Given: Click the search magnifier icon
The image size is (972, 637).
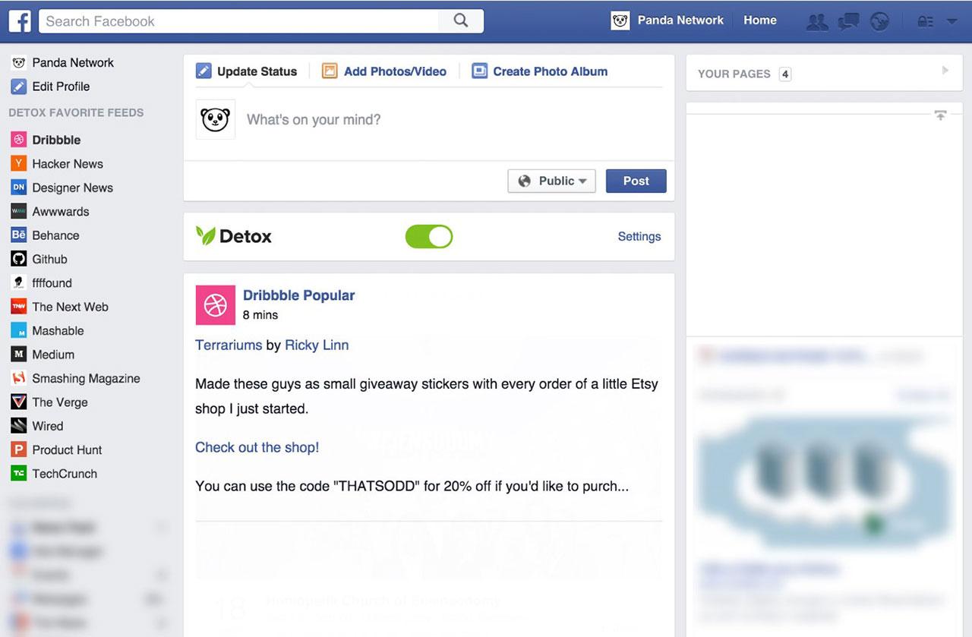Looking at the screenshot, I should (461, 20).
